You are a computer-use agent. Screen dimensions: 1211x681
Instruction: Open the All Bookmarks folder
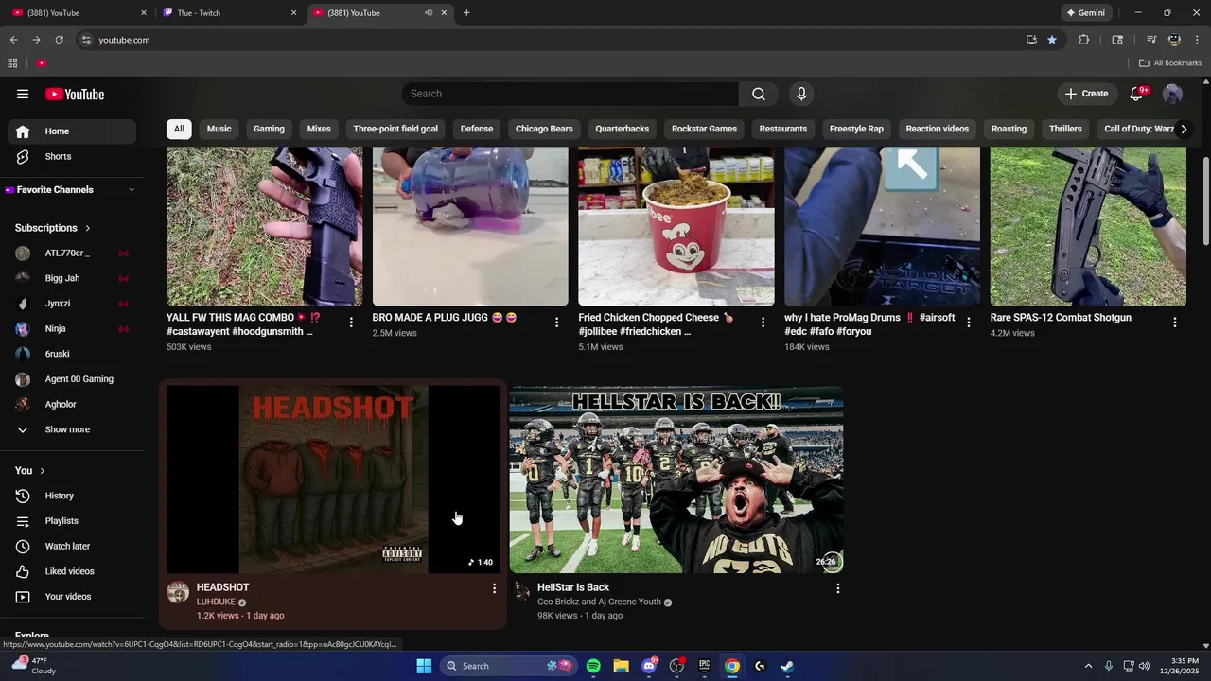[x=1170, y=63]
